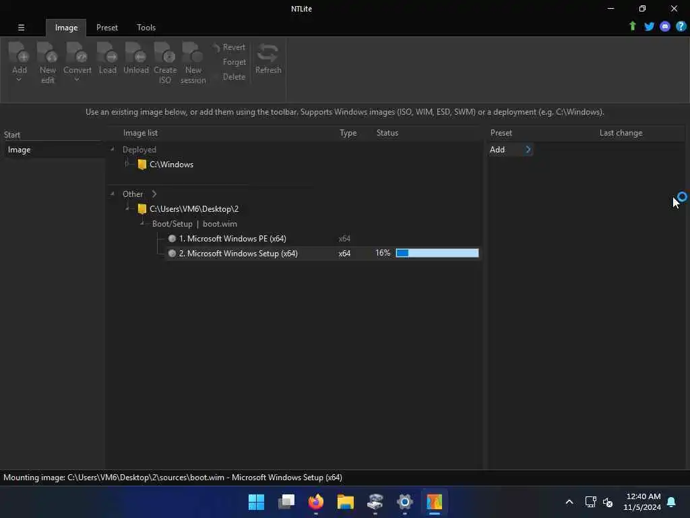Click the Create ISO toolbar icon

164,54
